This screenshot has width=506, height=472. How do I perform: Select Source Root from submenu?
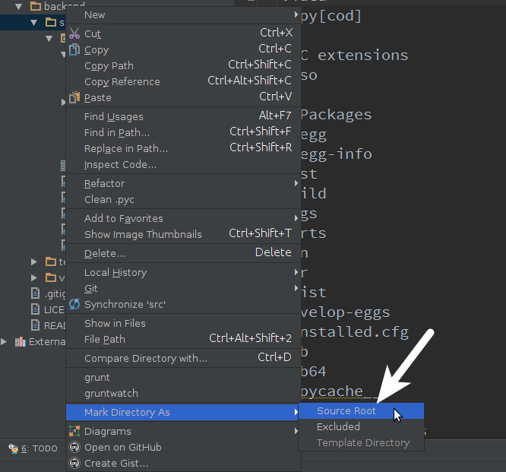coord(346,410)
